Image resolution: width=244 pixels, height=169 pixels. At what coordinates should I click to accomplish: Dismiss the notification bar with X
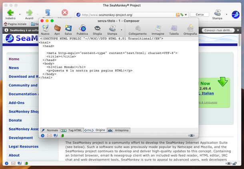238,30
